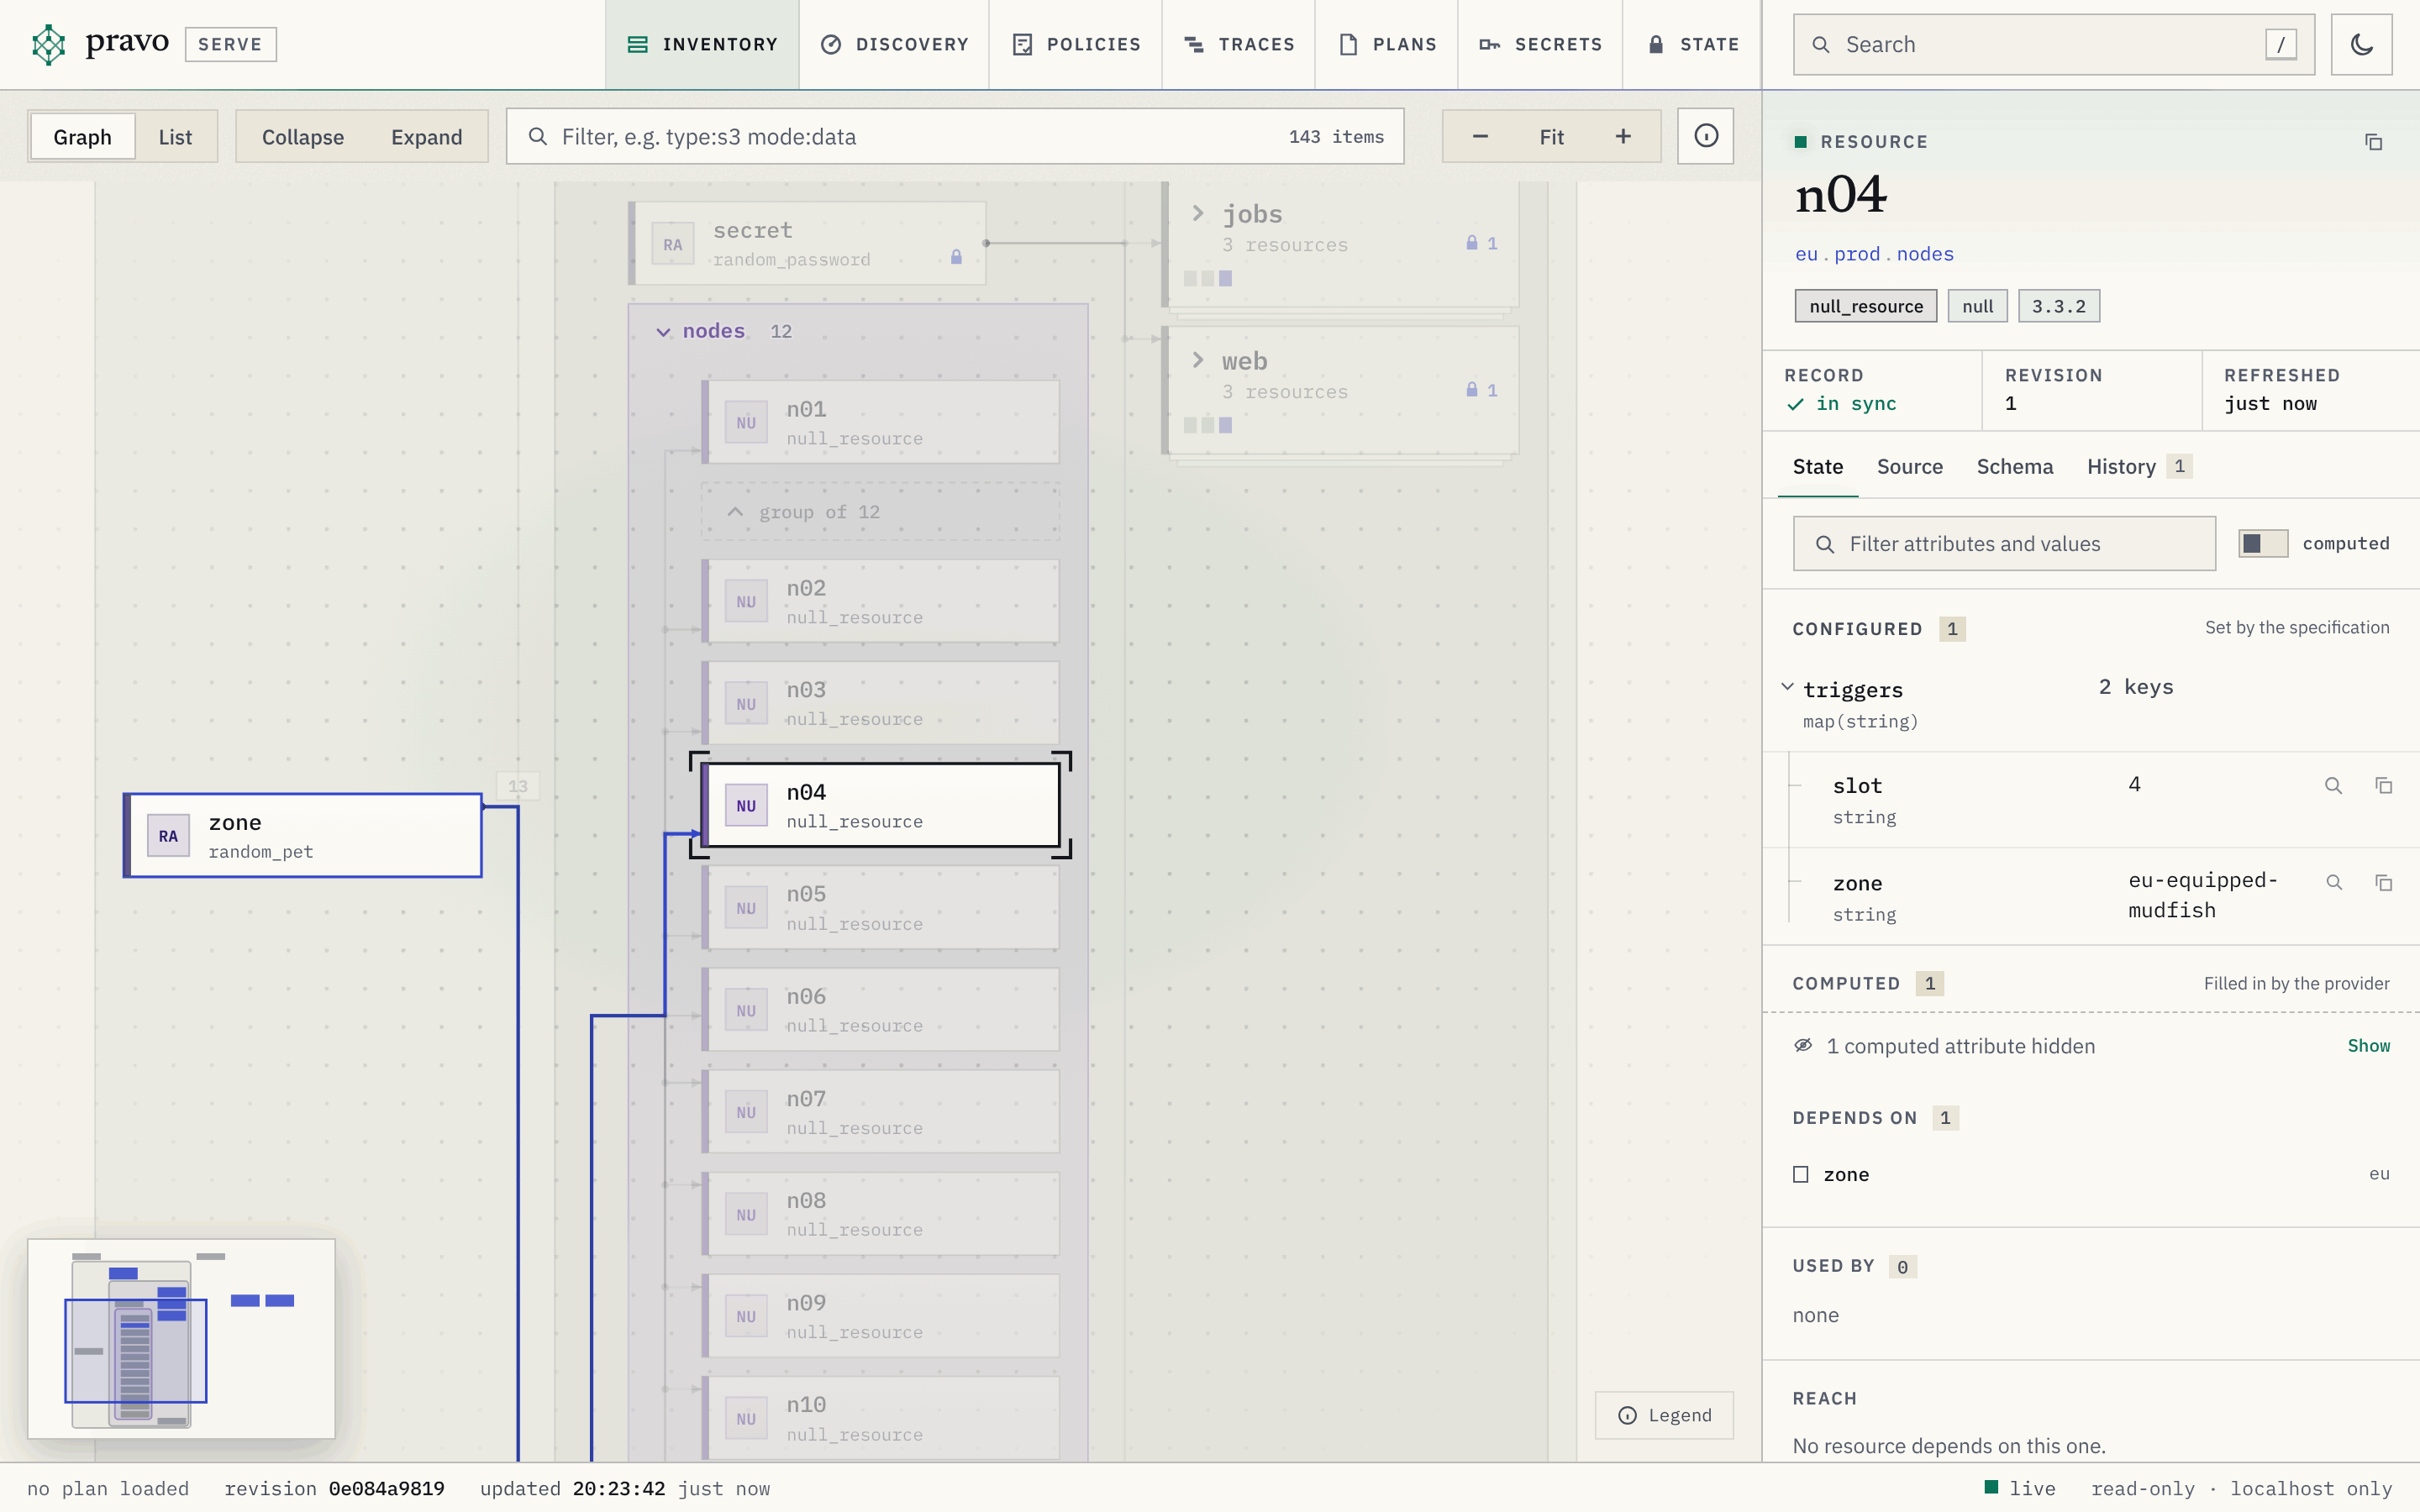
Task: Click the hidden-eye icon beside computed attribute
Action: pos(1803,1045)
